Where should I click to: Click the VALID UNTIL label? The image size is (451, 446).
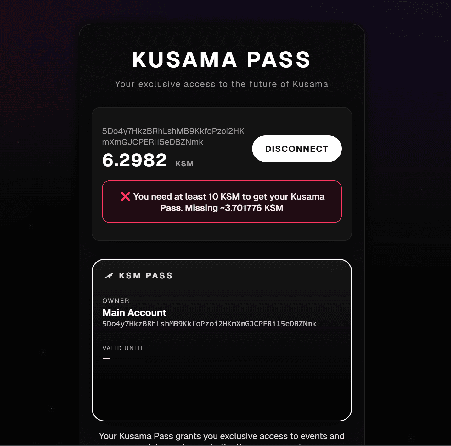[123, 348]
